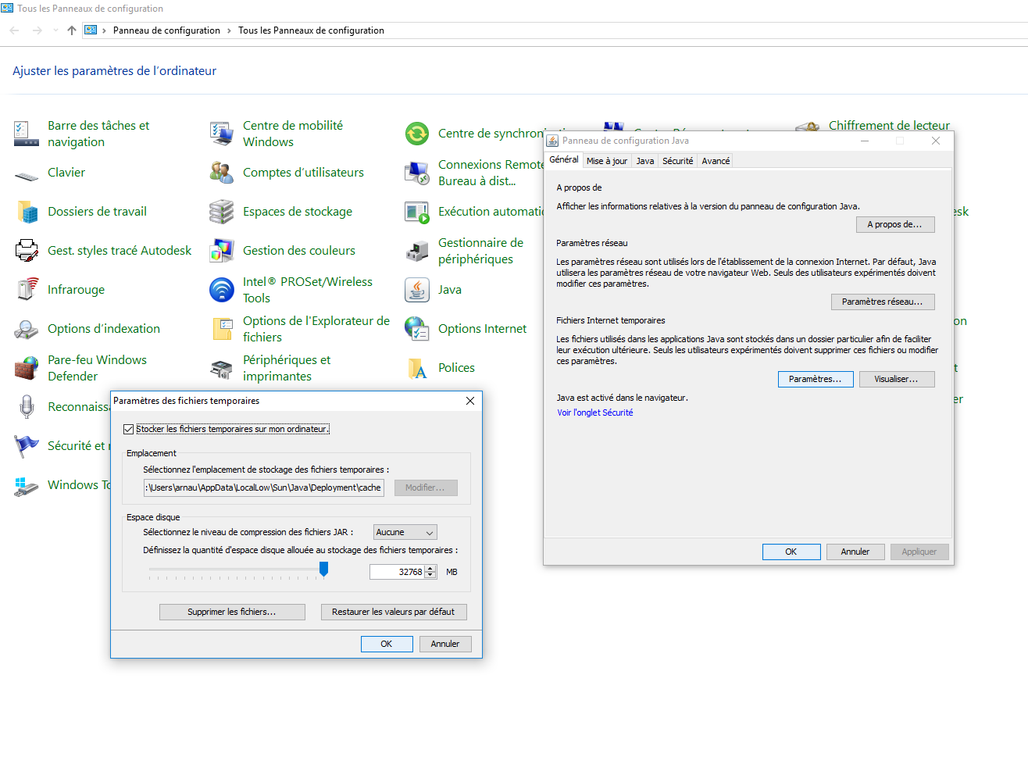
Task: Click the Visualiser... button
Action: pyautogui.click(x=897, y=379)
